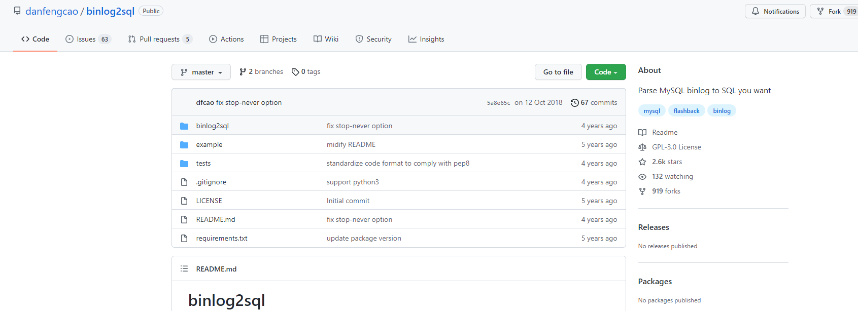Open the Security tab

[x=373, y=39]
